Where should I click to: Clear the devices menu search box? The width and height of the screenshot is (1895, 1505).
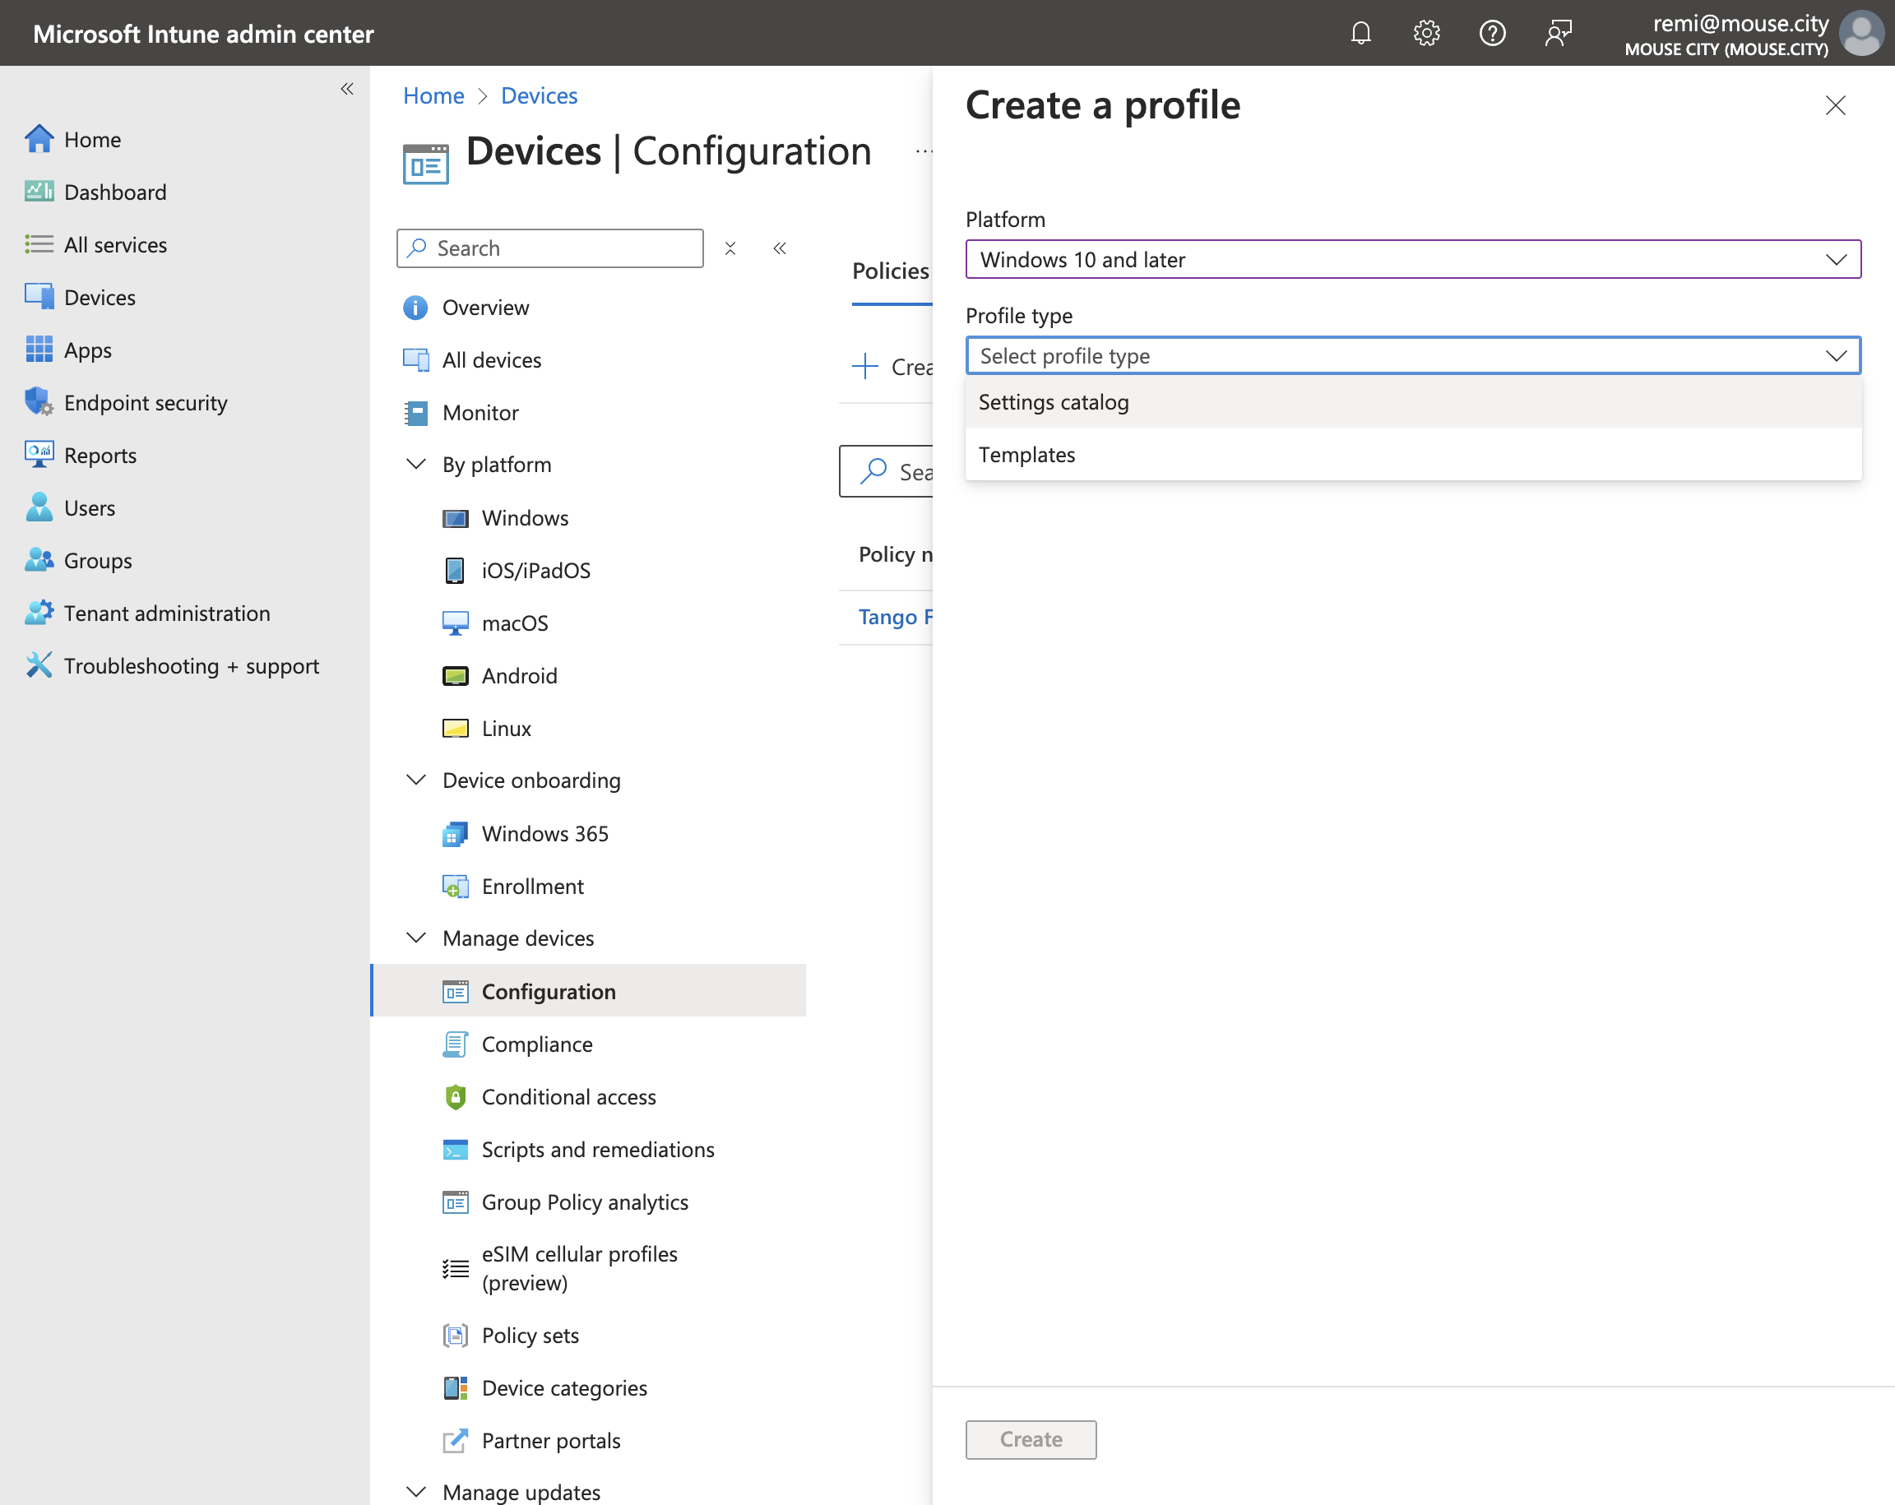(730, 249)
